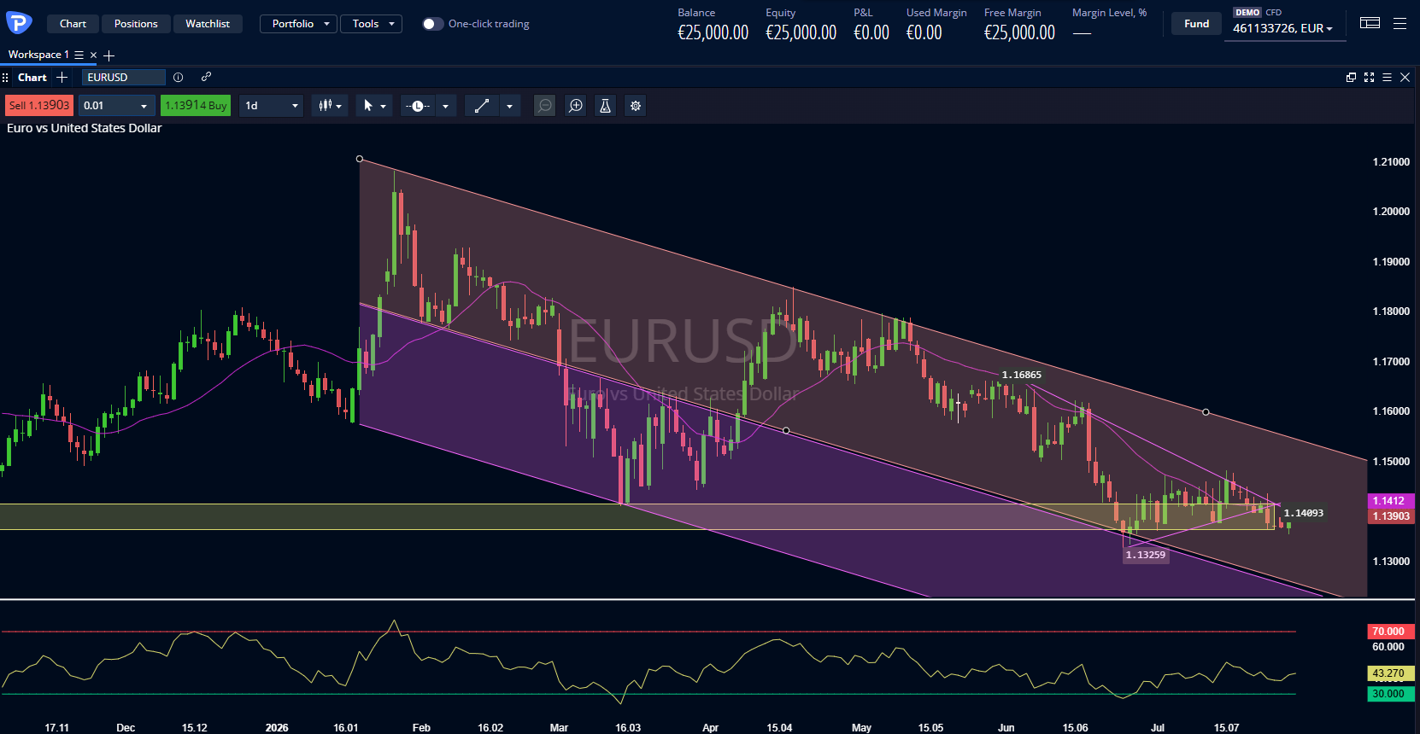This screenshot has width=1420, height=734.
Task: Click the zoom in magnifier icon
Action: pyautogui.click(x=576, y=106)
